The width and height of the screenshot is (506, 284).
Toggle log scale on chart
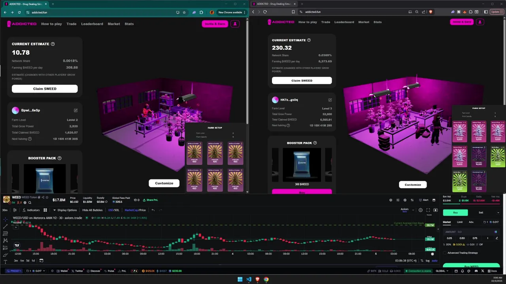pyautogui.click(x=427, y=261)
